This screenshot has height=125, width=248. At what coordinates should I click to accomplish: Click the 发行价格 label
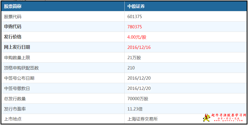point(13,37)
